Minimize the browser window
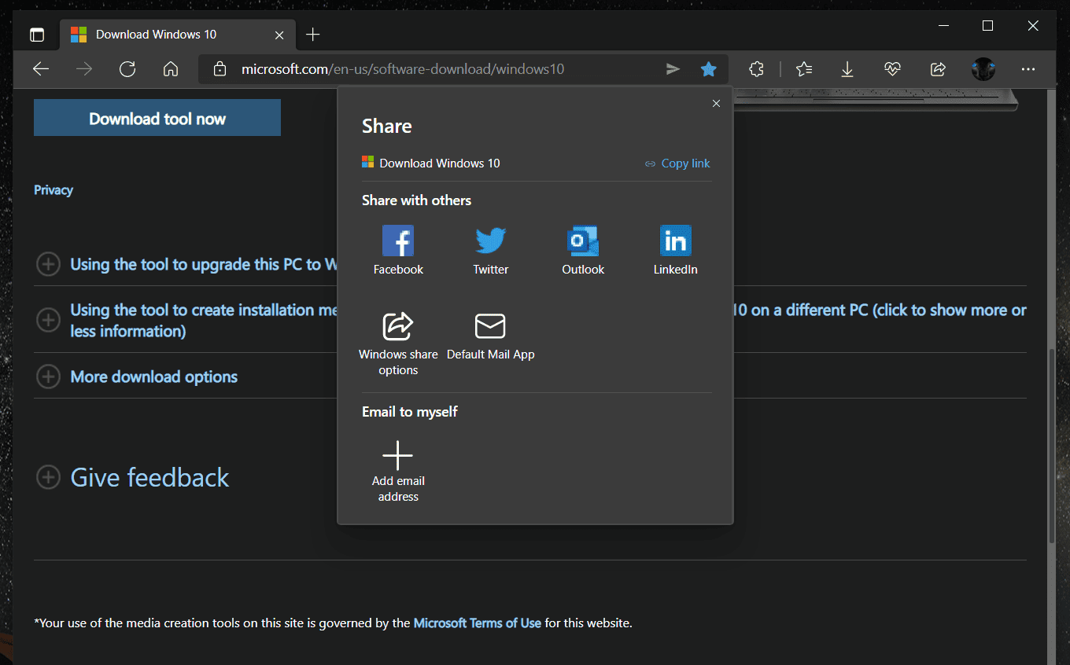 [943, 26]
